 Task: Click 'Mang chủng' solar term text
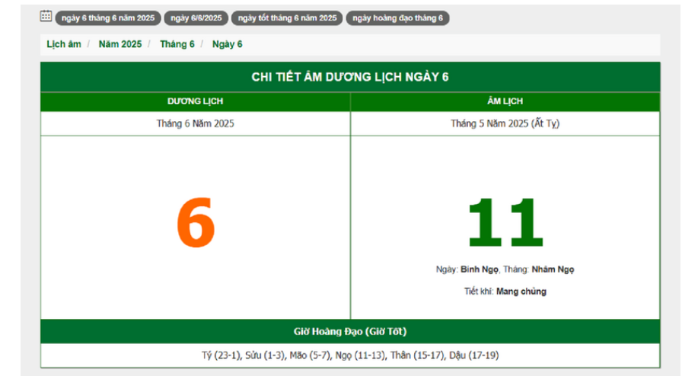tap(521, 291)
